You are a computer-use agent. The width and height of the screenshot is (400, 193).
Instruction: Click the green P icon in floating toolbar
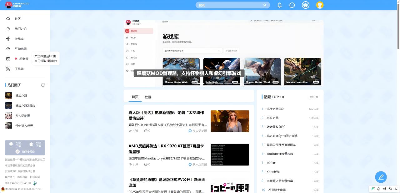(372, 189)
